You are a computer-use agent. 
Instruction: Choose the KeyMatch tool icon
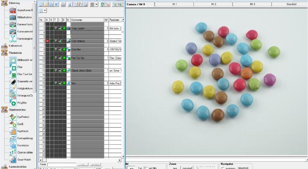(x=13, y=131)
